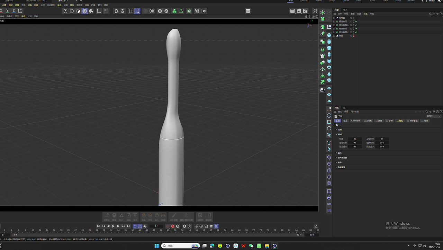The width and height of the screenshot is (443, 250).
Task: Select the Text spline T icon
Action: (x=329, y=143)
